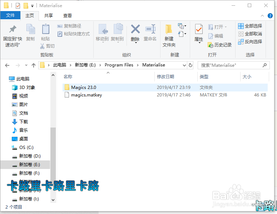Open the recent locations dropdown

(26, 65)
